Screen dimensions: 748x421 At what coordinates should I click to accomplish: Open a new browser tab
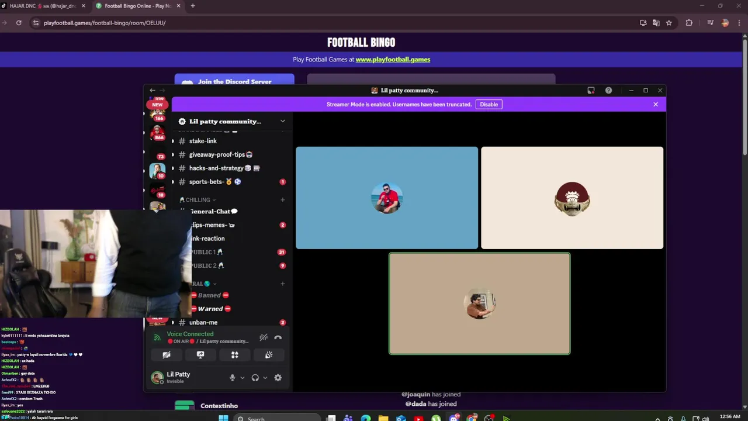tap(193, 6)
